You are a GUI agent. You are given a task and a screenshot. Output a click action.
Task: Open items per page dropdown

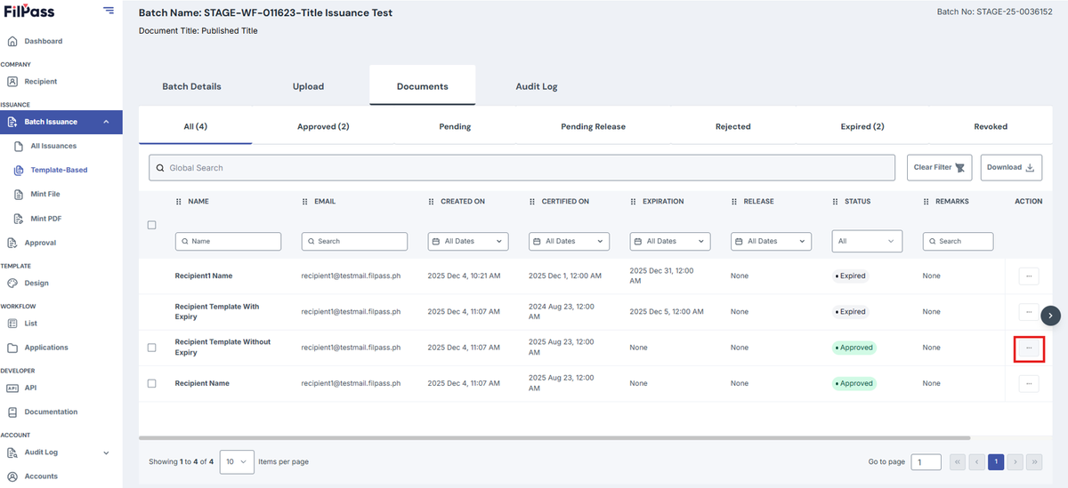[237, 461]
